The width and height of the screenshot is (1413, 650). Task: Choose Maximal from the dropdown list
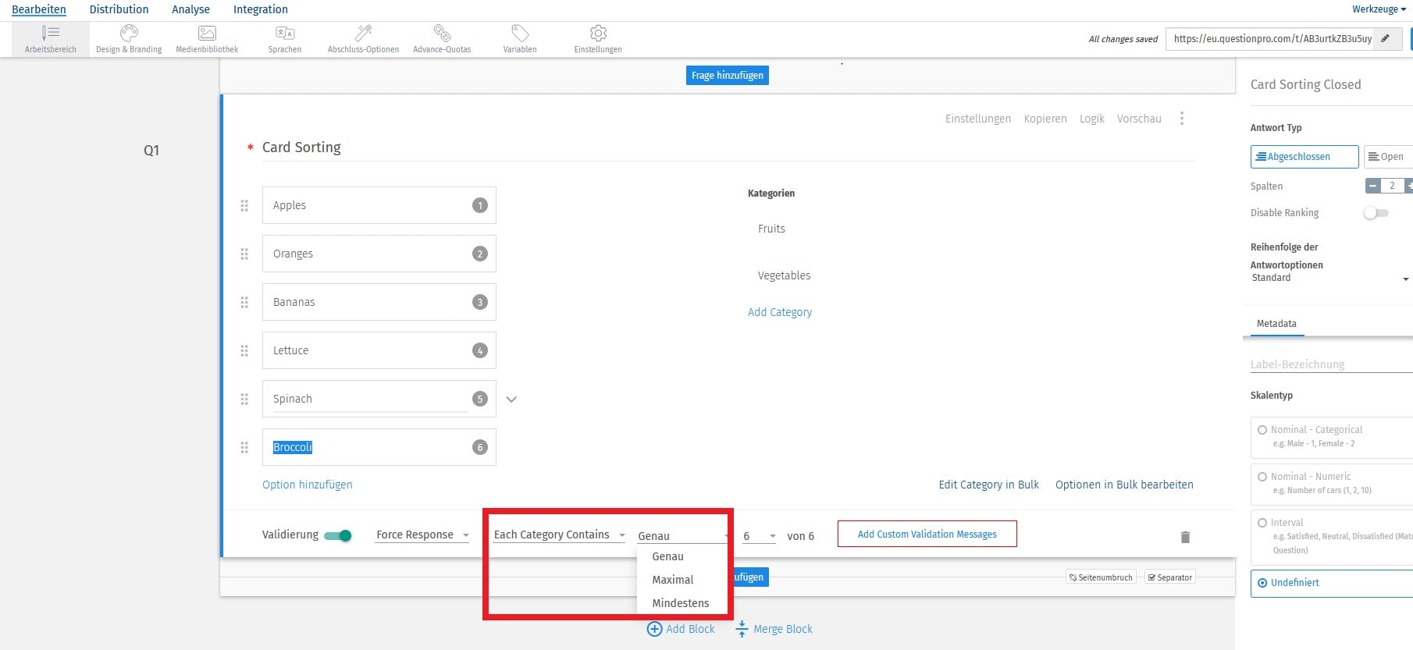672,580
